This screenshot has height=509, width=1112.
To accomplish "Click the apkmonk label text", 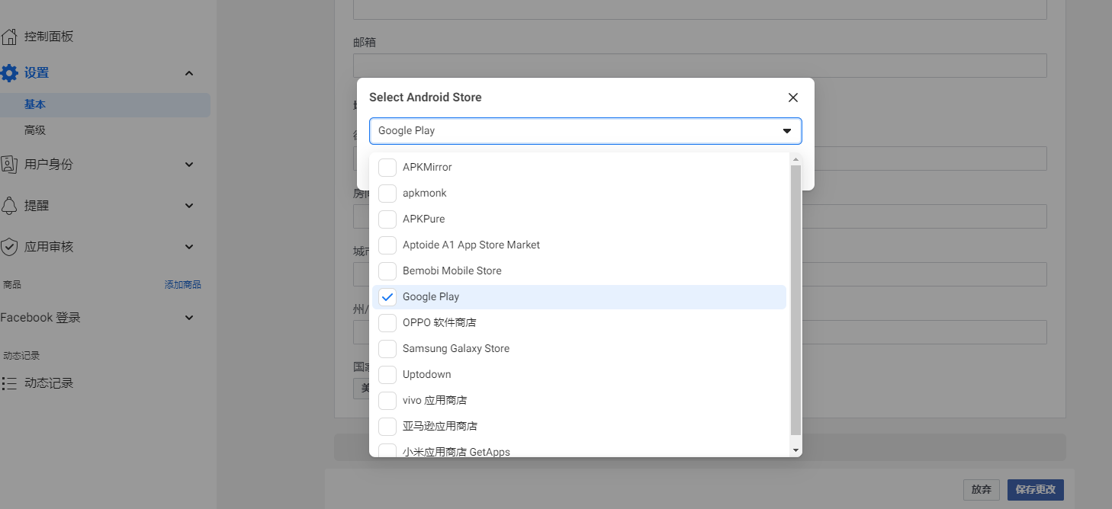I will (425, 193).
